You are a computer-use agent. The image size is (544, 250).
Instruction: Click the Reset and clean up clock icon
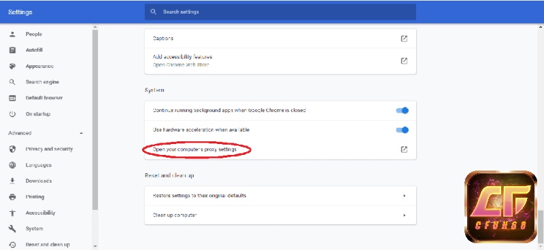(x=12, y=245)
